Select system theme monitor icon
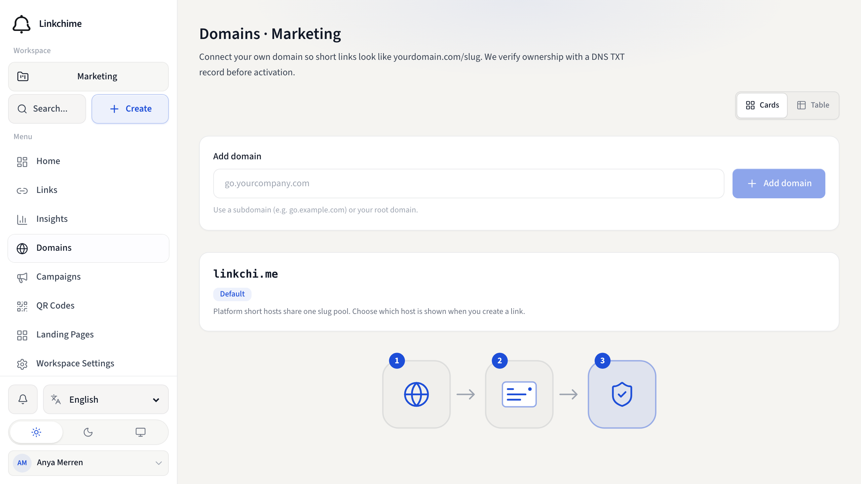 pyautogui.click(x=141, y=432)
